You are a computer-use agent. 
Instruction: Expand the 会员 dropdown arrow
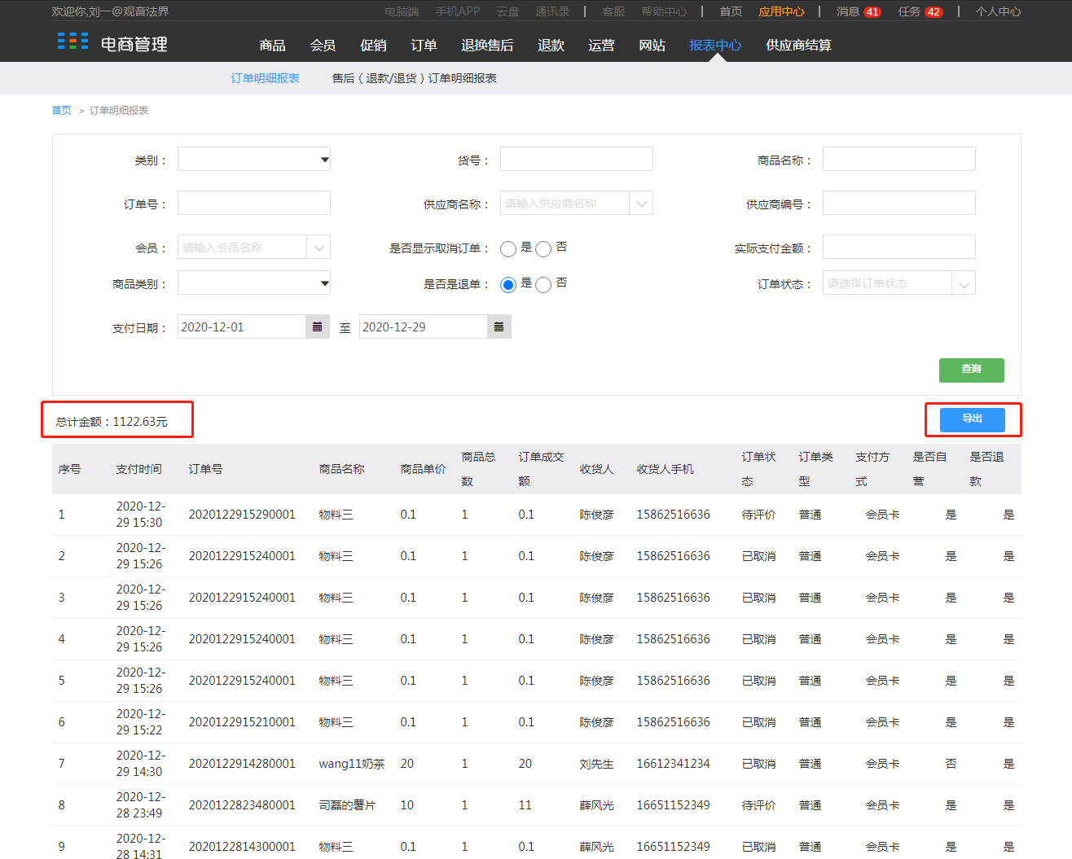coord(319,247)
